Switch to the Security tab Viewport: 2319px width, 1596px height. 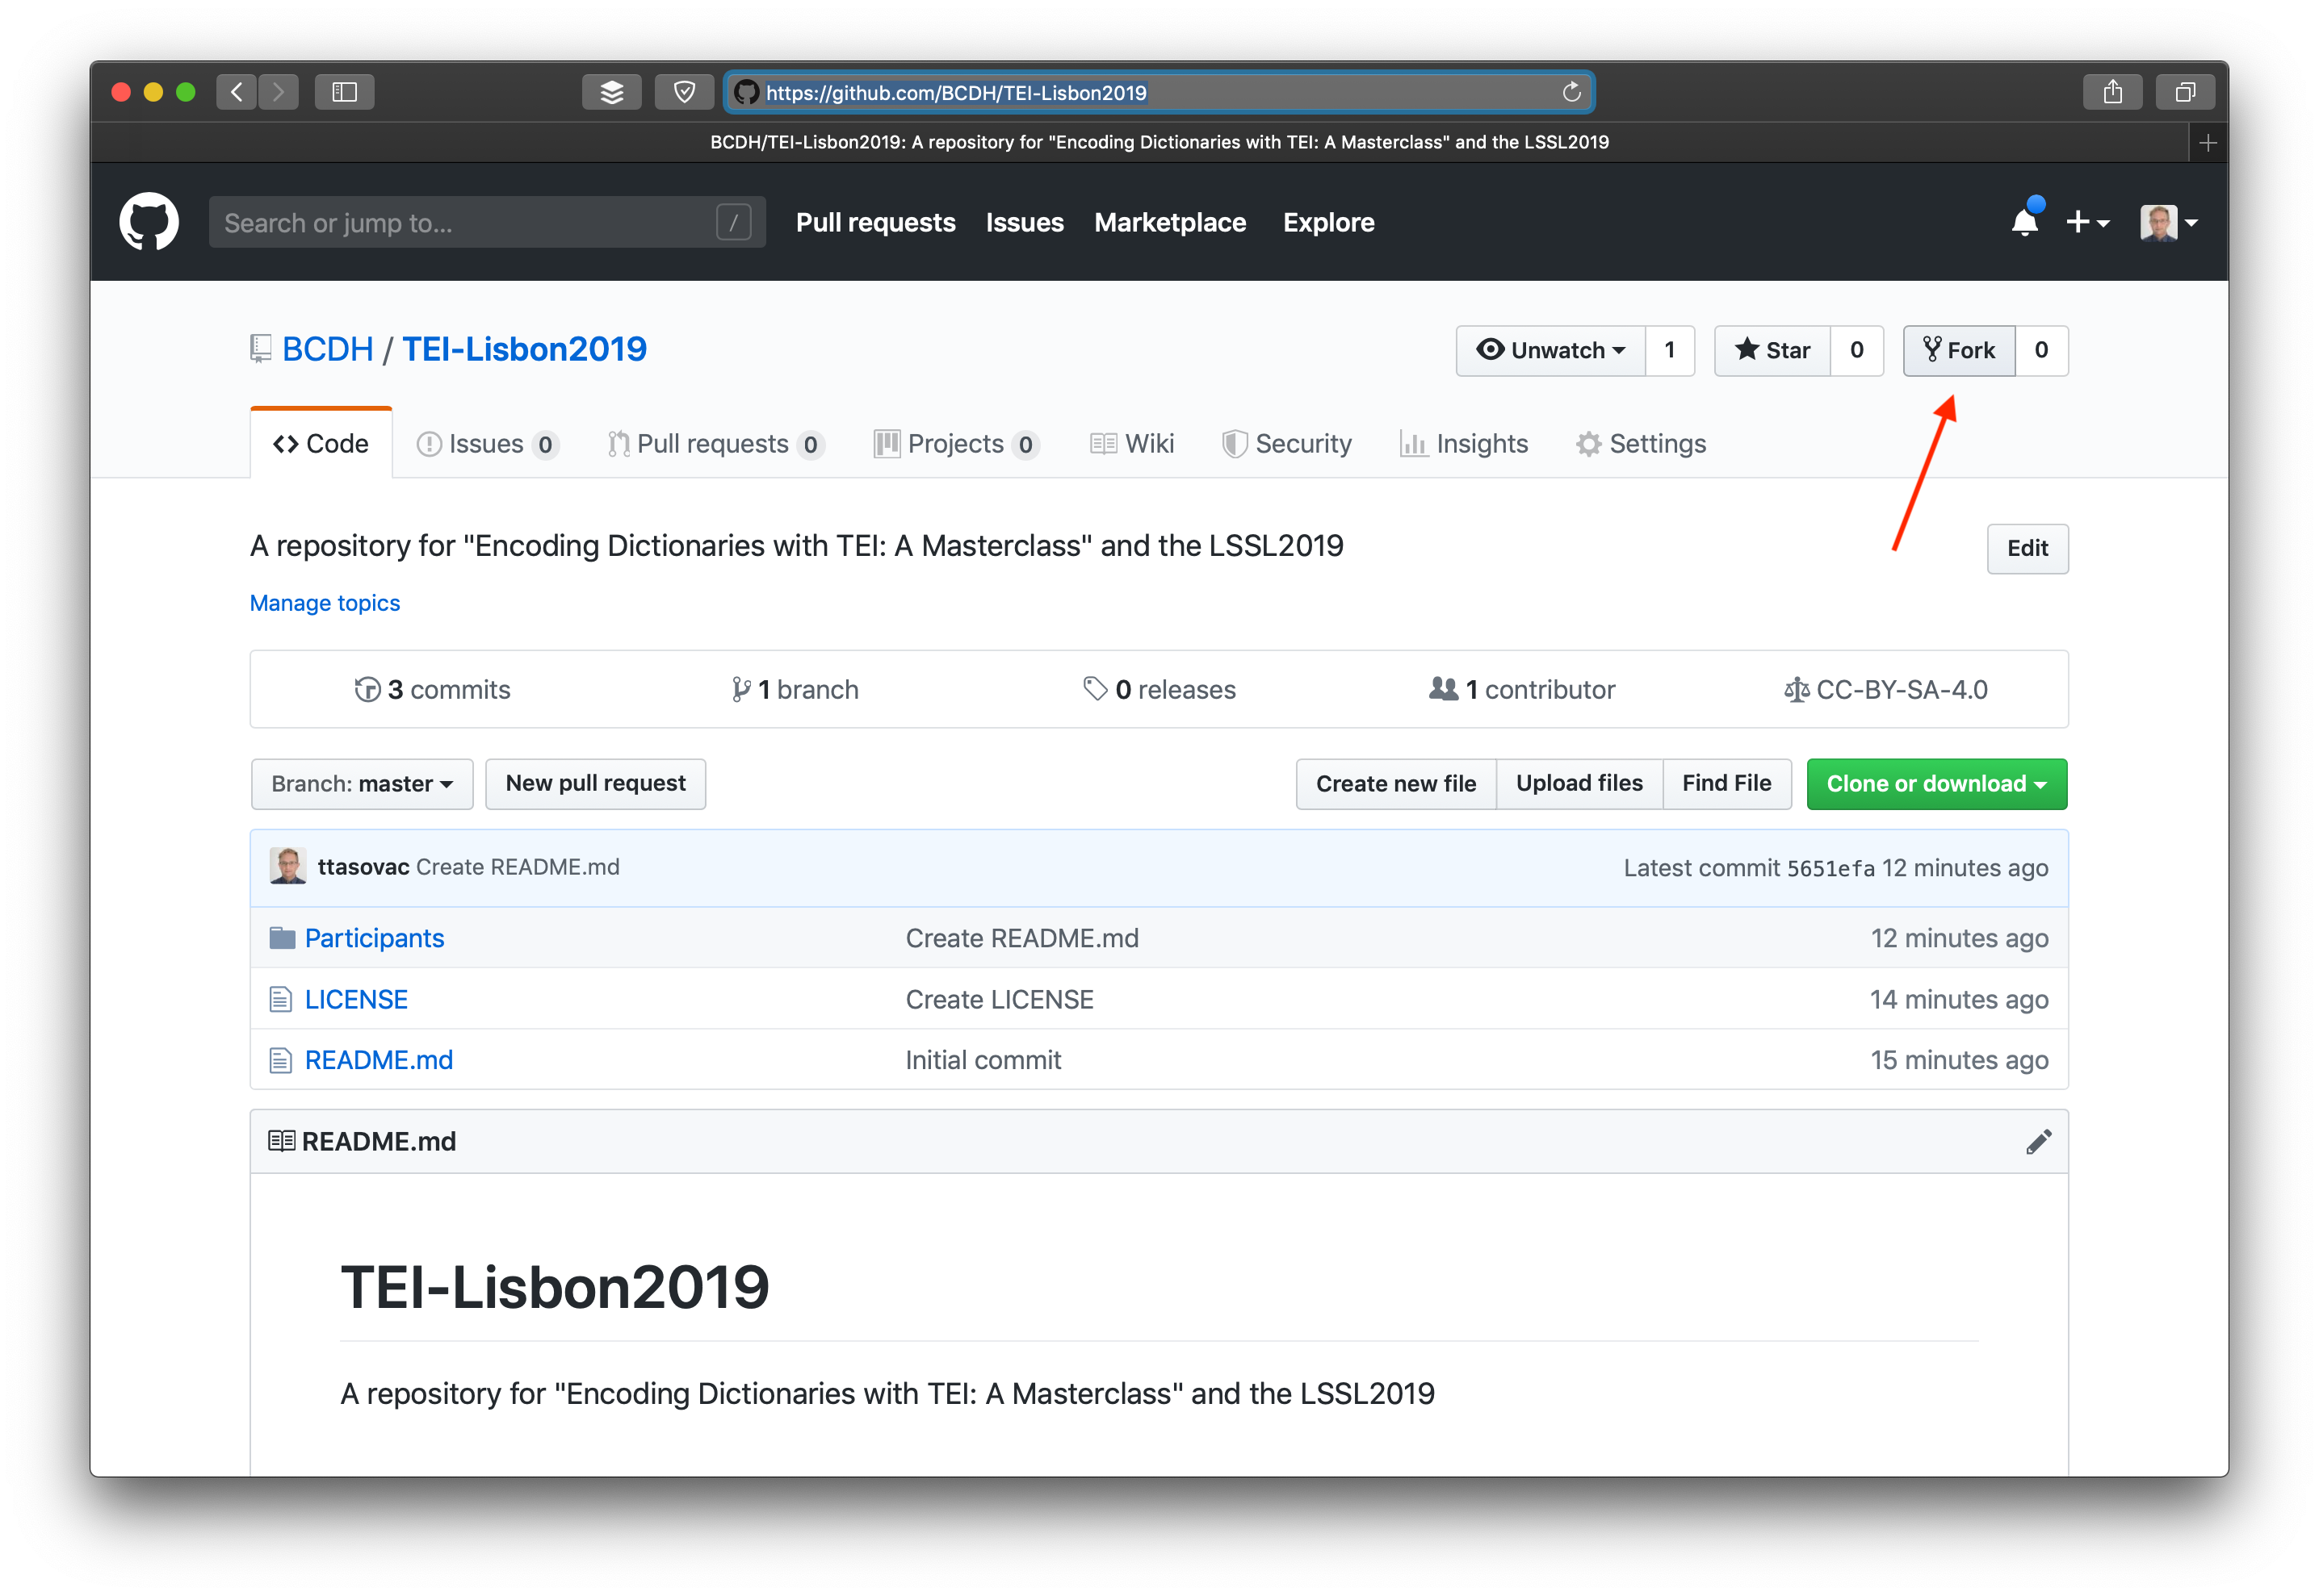coord(1286,444)
